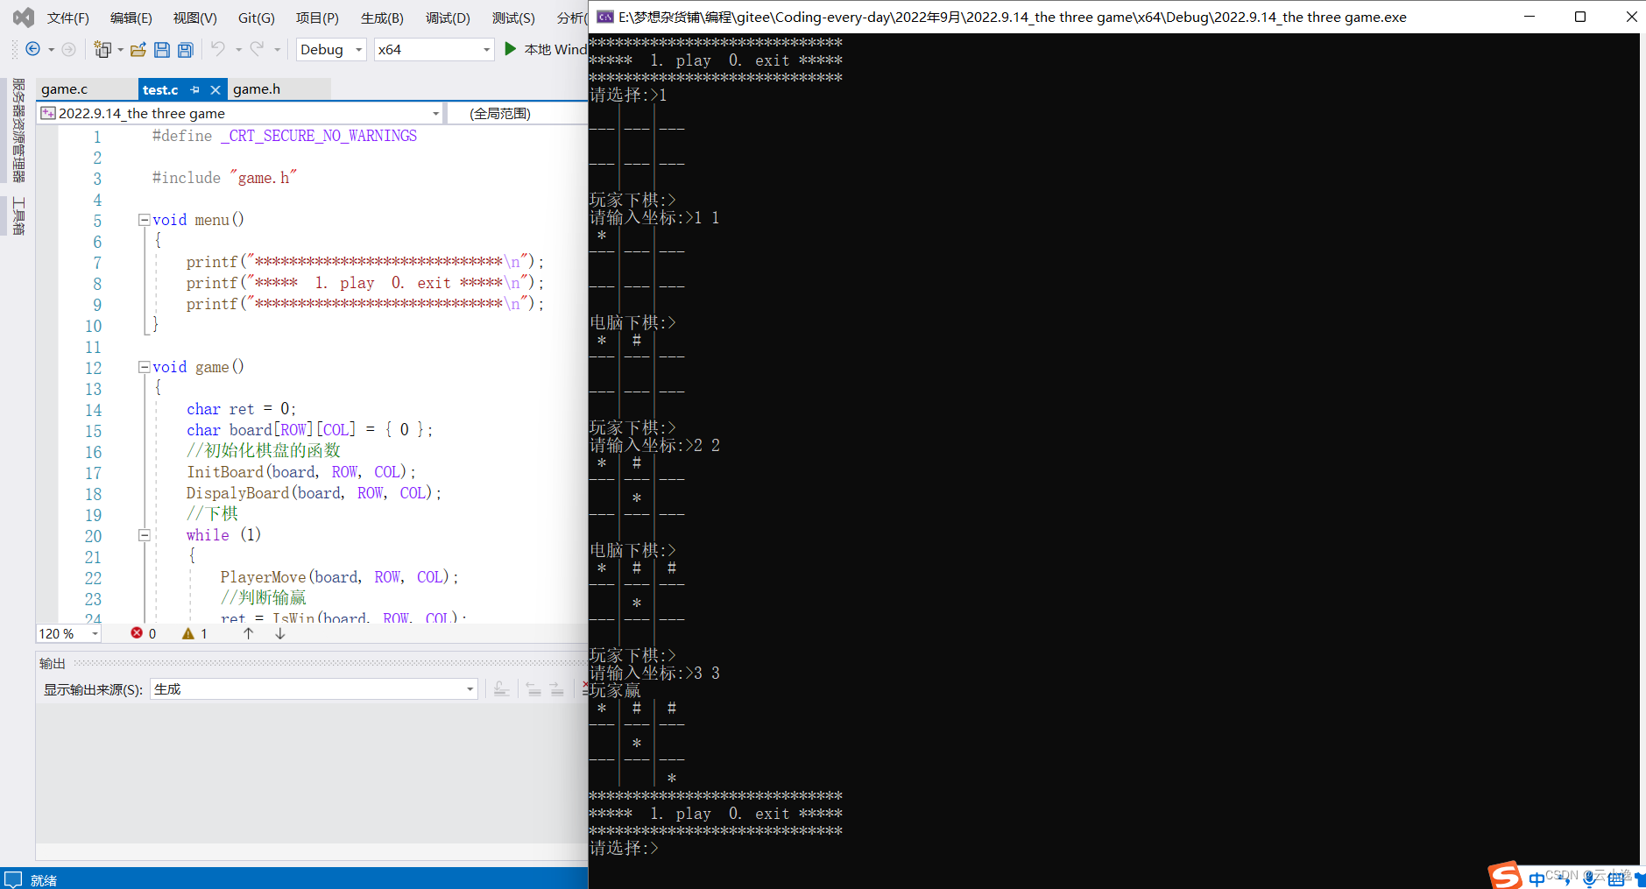Open the Git(G) menu
Screen dimensions: 1646x889
click(257, 18)
